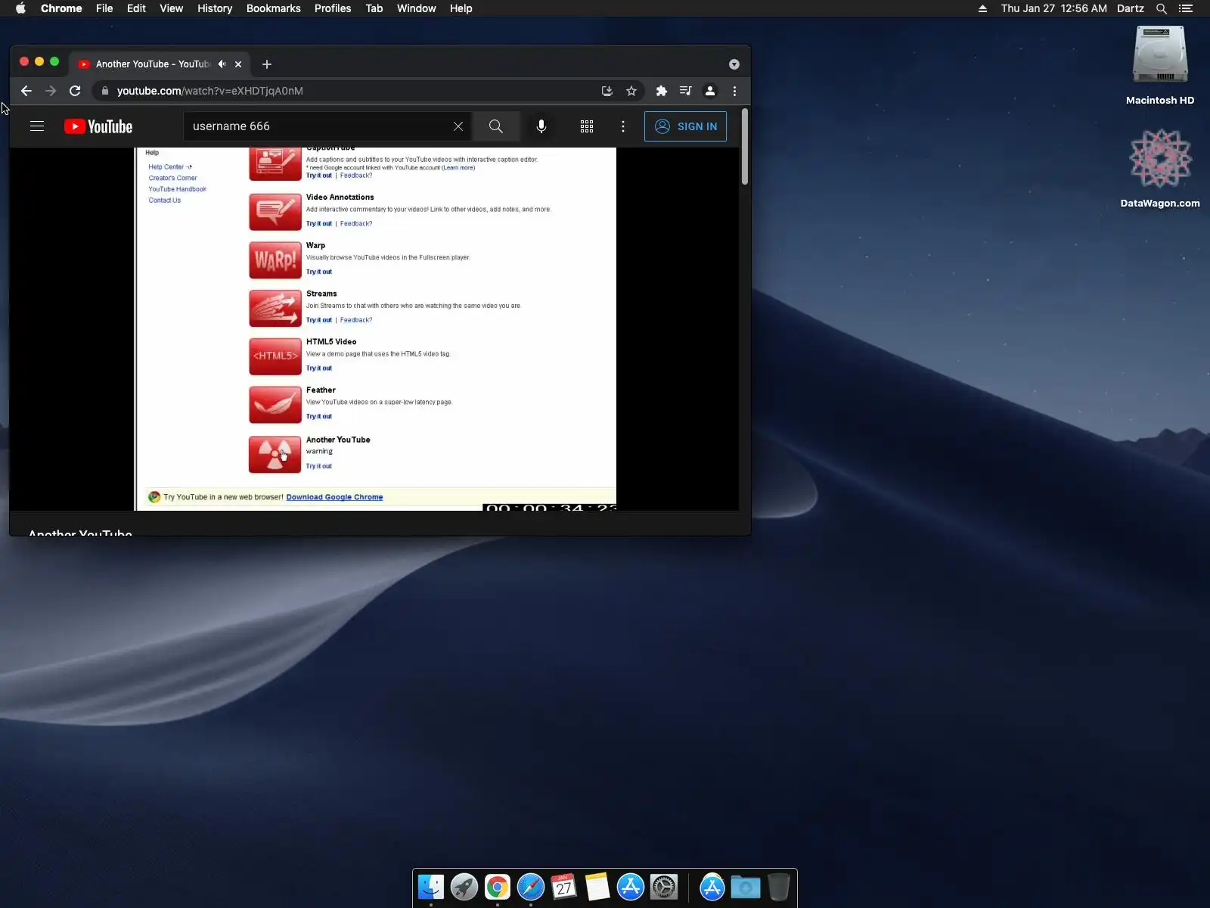Open the History menu
The height and width of the screenshot is (908, 1210).
215,8
